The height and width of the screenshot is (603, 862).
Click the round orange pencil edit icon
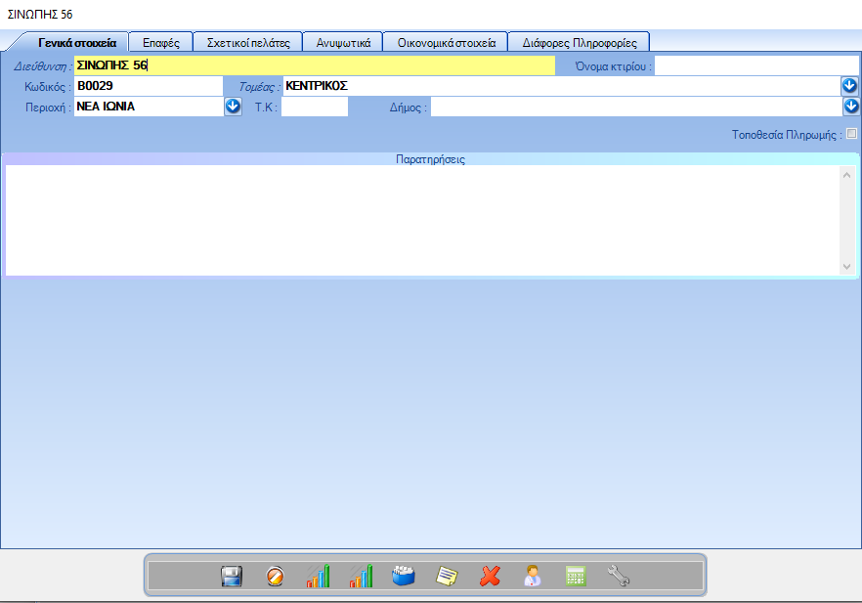pyautogui.click(x=276, y=577)
